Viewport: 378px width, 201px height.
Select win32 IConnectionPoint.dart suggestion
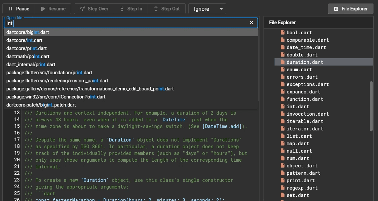click(x=131, y=97)
